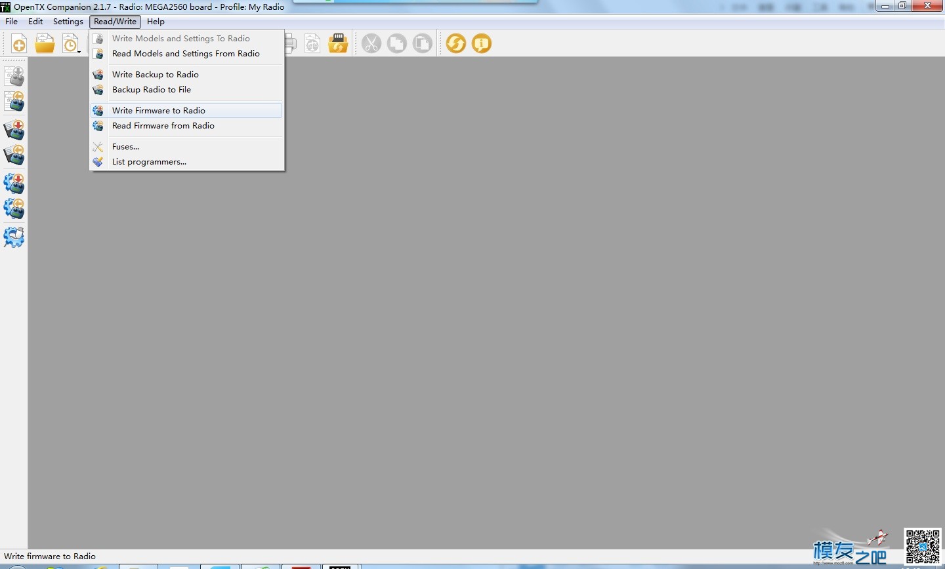Click the Open folder toolbar icon

[45, 44]
